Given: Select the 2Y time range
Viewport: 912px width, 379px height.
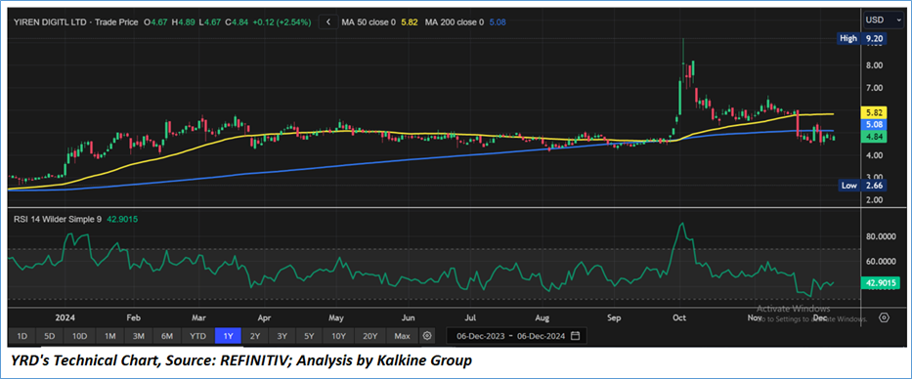Looking at the screenshot, I should pyautogui.click(x=255, y=336).
